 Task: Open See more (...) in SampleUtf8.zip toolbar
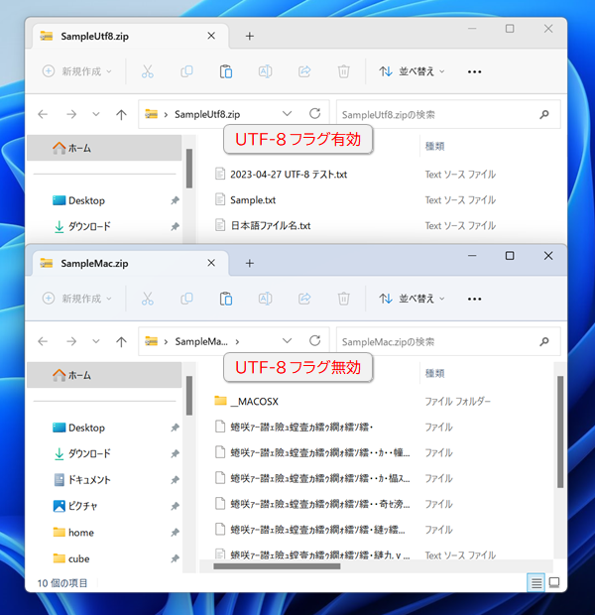(x=474, y=71)
